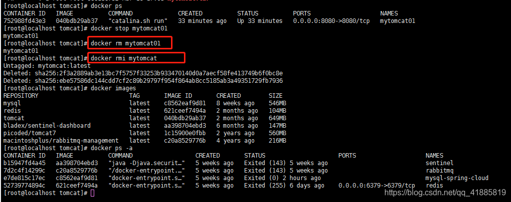
Task: Click the TAG column header
Action: click(x=134, y=96)
